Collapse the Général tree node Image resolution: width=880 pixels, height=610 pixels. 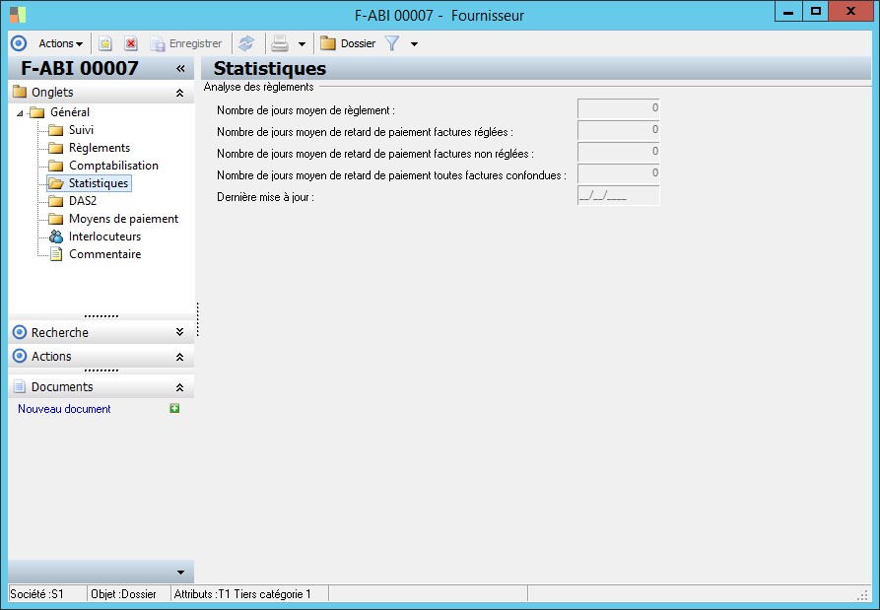[x=21, y=113]
